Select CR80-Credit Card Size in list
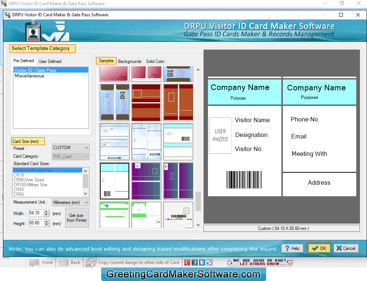The width and height of the screenshot is (367, 281). tap(47, 170)
